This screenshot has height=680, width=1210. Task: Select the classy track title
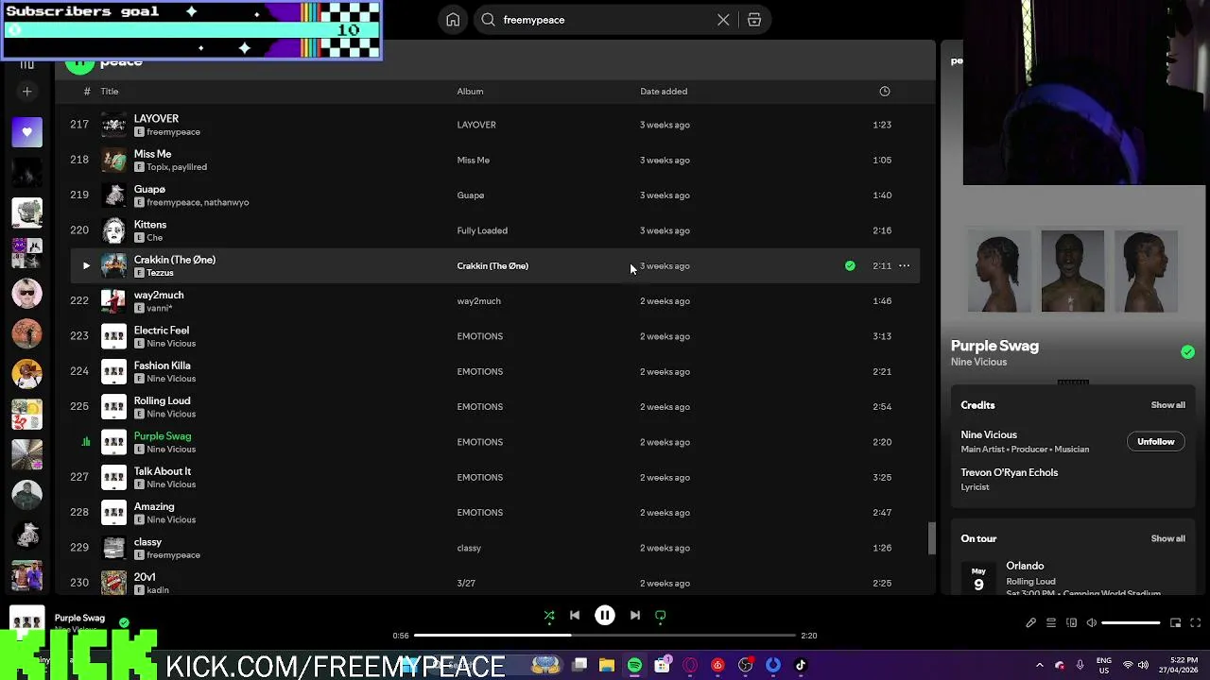pos(147,542)
